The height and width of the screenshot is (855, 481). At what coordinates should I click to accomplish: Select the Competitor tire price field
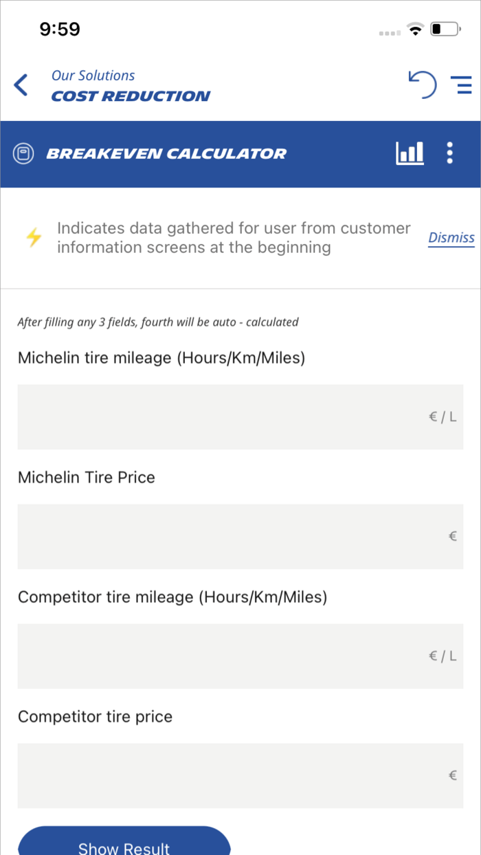point(240,775)
